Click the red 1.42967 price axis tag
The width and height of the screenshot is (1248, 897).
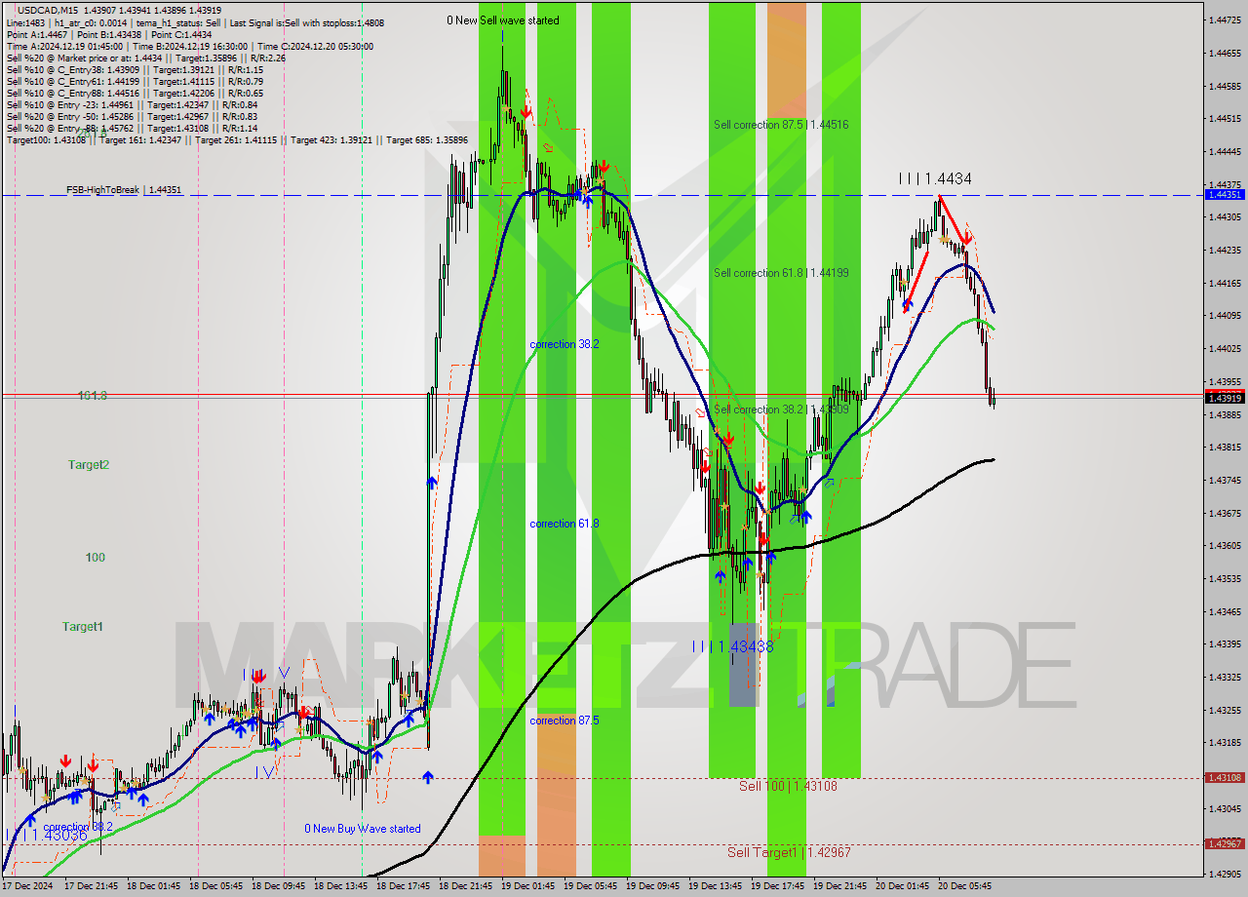[x=1225, y=843]
